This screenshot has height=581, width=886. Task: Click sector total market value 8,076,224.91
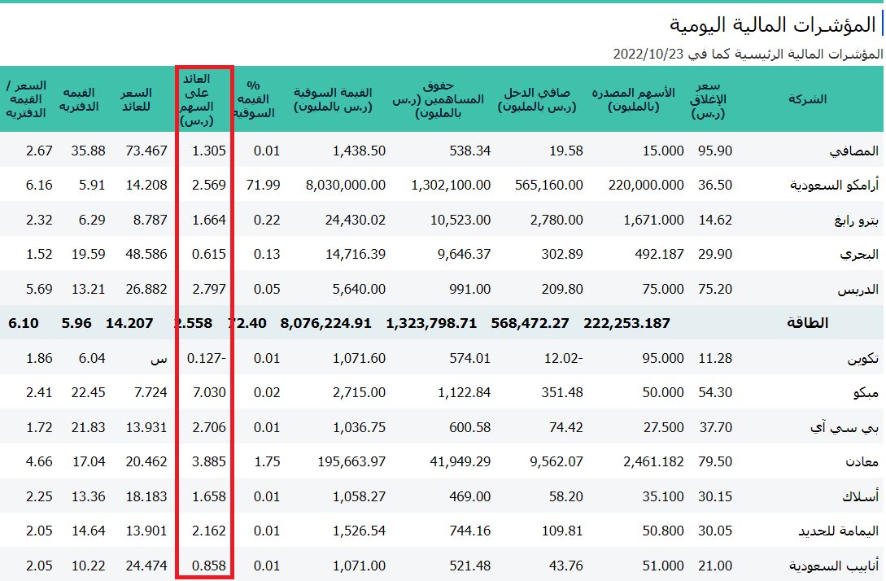pos(325,323)
